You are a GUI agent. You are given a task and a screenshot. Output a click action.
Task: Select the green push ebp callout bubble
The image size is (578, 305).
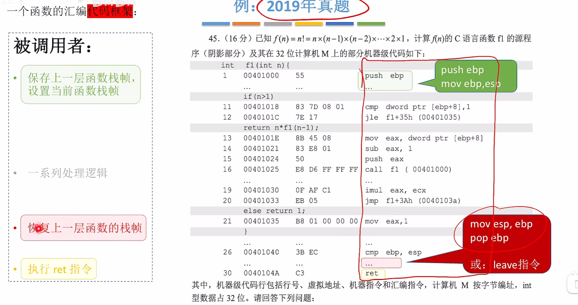(475, 76)
